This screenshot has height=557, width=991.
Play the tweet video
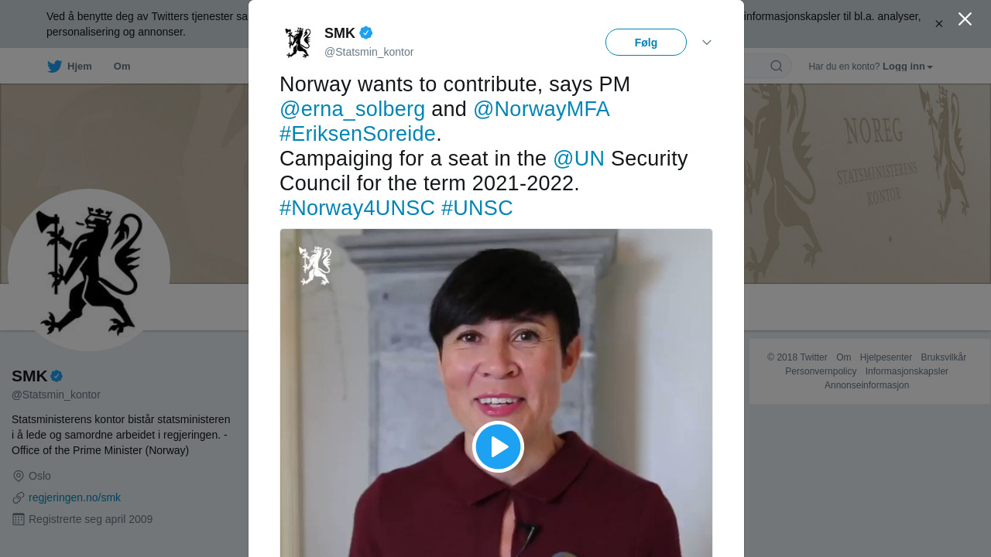[x=498, y=447]
